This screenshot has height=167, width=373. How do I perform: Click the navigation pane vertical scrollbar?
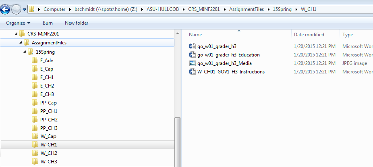tap(177, 141)
